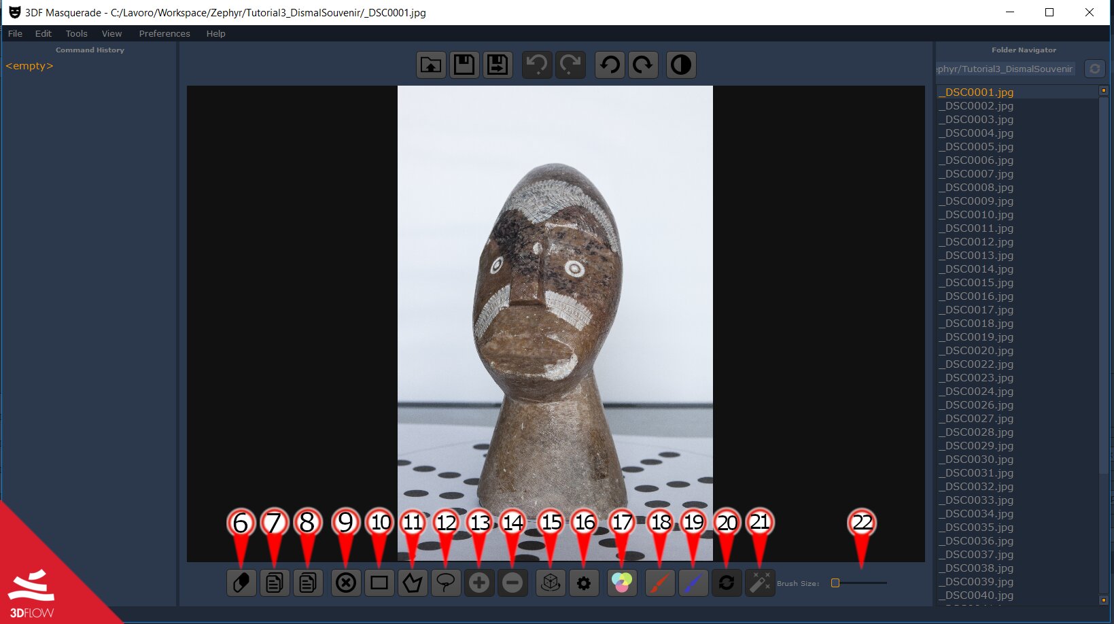Choose the rectangle selection tool

[x=379, y=583]
